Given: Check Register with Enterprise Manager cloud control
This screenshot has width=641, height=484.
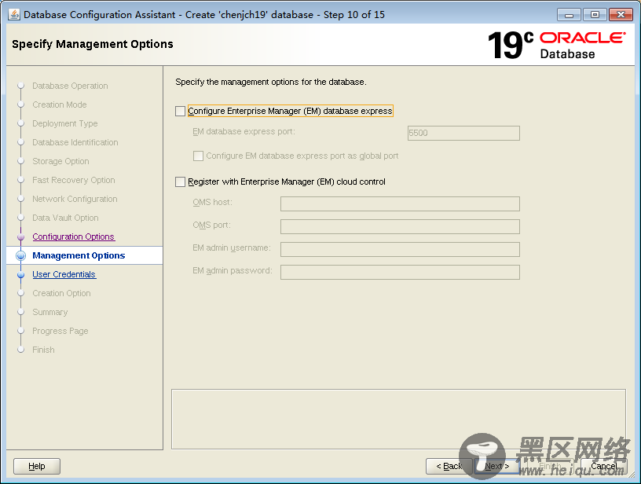Looking at the screenshot, I should pos(181,182).
